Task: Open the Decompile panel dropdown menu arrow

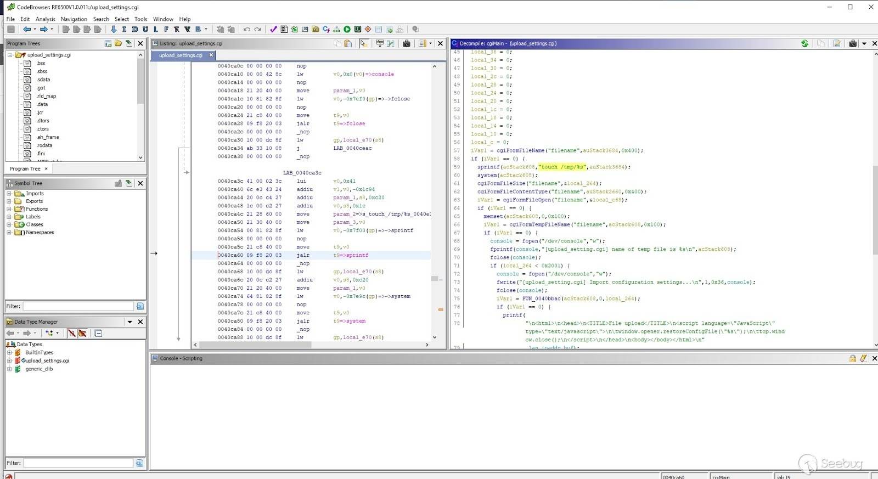Action: click(x=864, y=43)
